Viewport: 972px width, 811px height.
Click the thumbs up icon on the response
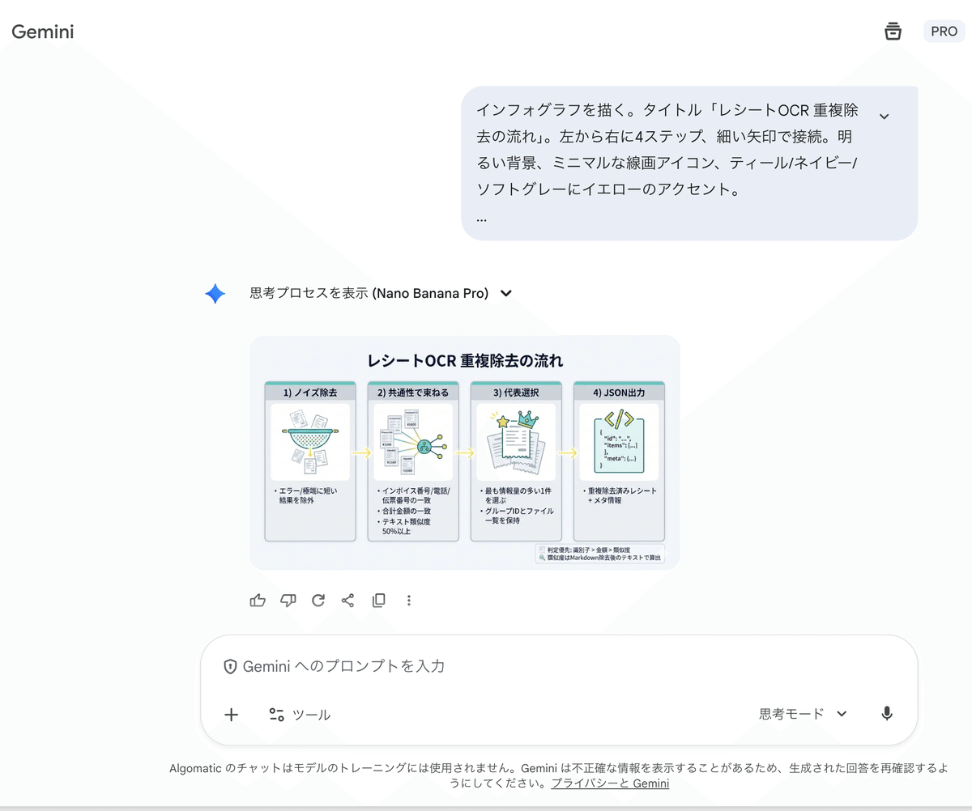(257, 600)
